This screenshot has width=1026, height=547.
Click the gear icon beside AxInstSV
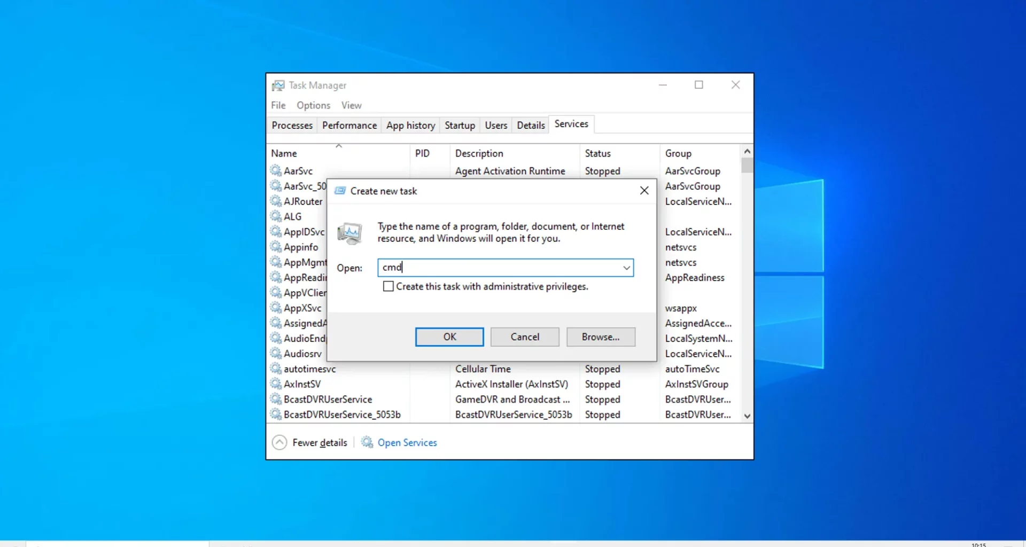click(x=276, y=384)
